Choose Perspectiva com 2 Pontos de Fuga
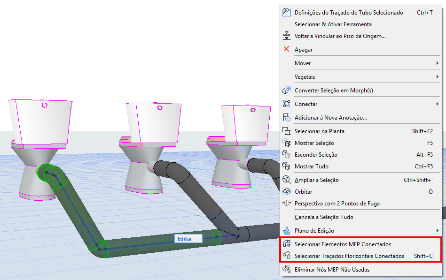The width and height of the screenshot is (446, 280). [x=360, y=204]
